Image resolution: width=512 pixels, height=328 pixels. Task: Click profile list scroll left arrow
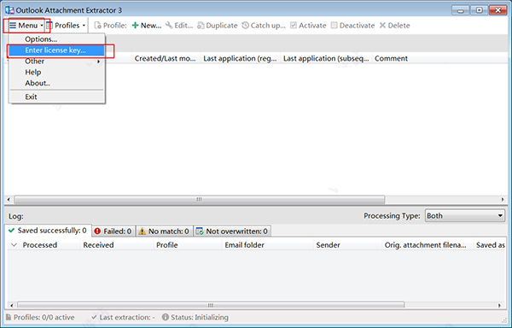point(9,199)
